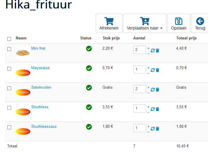Delete Stoofvleessaus with the trash icon
Screen dimensions: 208x152
tap(158, 129)
